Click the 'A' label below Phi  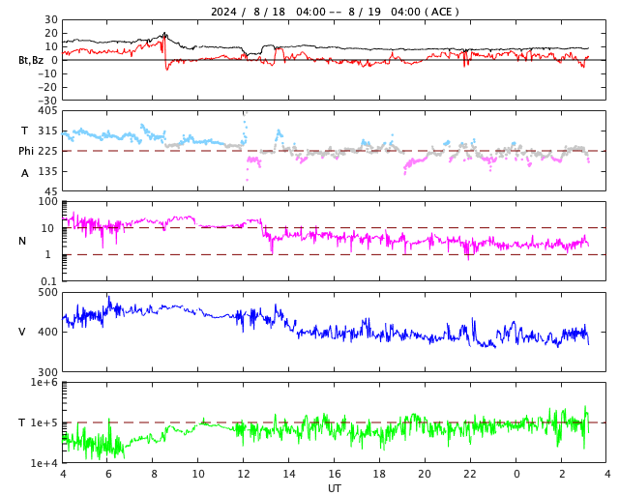click(x=25, y=173)
